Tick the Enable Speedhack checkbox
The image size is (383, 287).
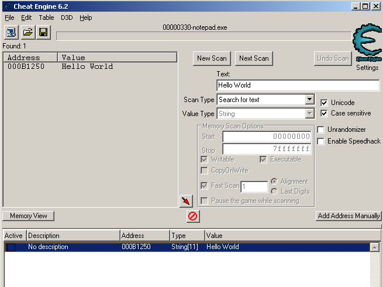click(320, 141)
